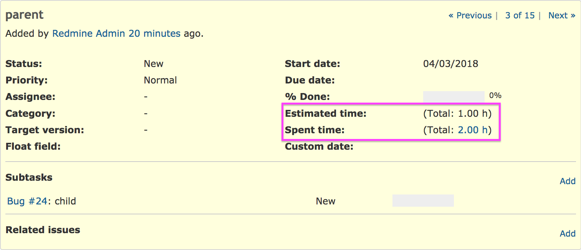Click the 0% done label

coord(495,95)
